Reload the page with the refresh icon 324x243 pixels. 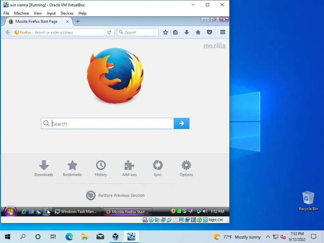coord(109,32)
